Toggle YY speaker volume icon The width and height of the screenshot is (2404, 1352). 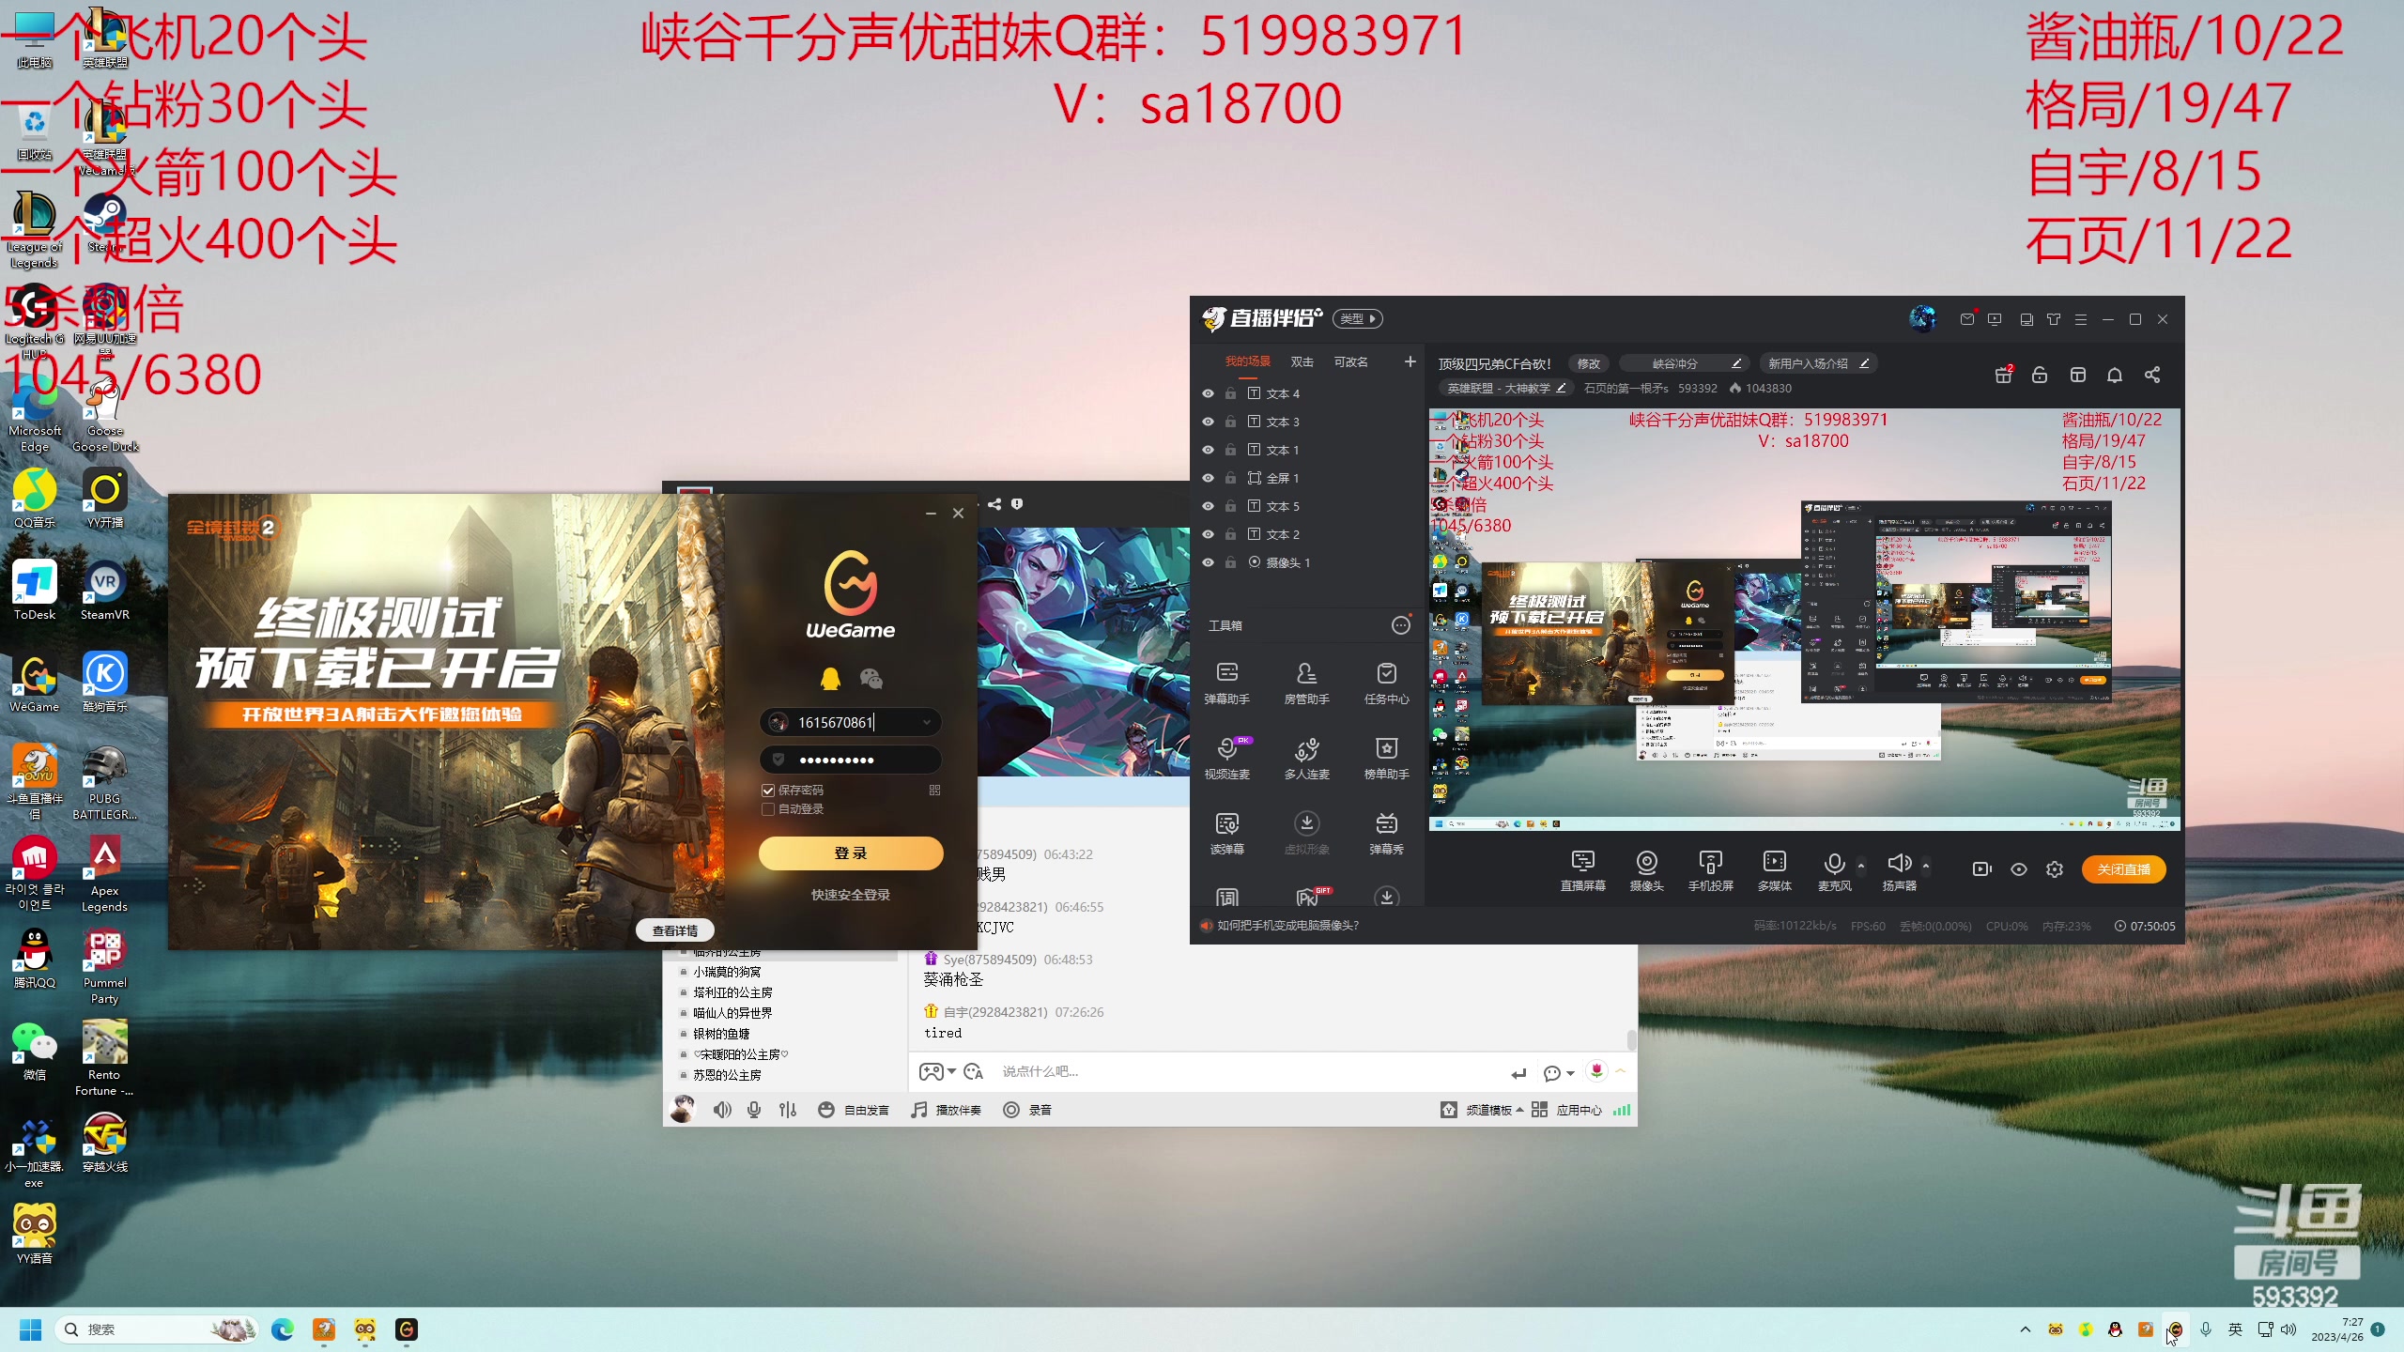[x=722, y=1110]
